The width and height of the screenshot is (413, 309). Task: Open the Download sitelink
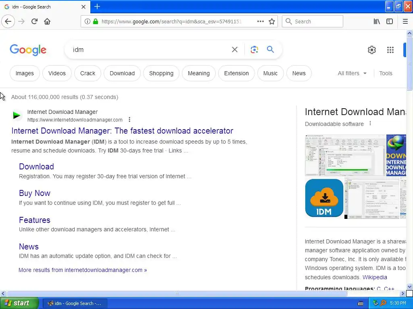coord(36,167)
